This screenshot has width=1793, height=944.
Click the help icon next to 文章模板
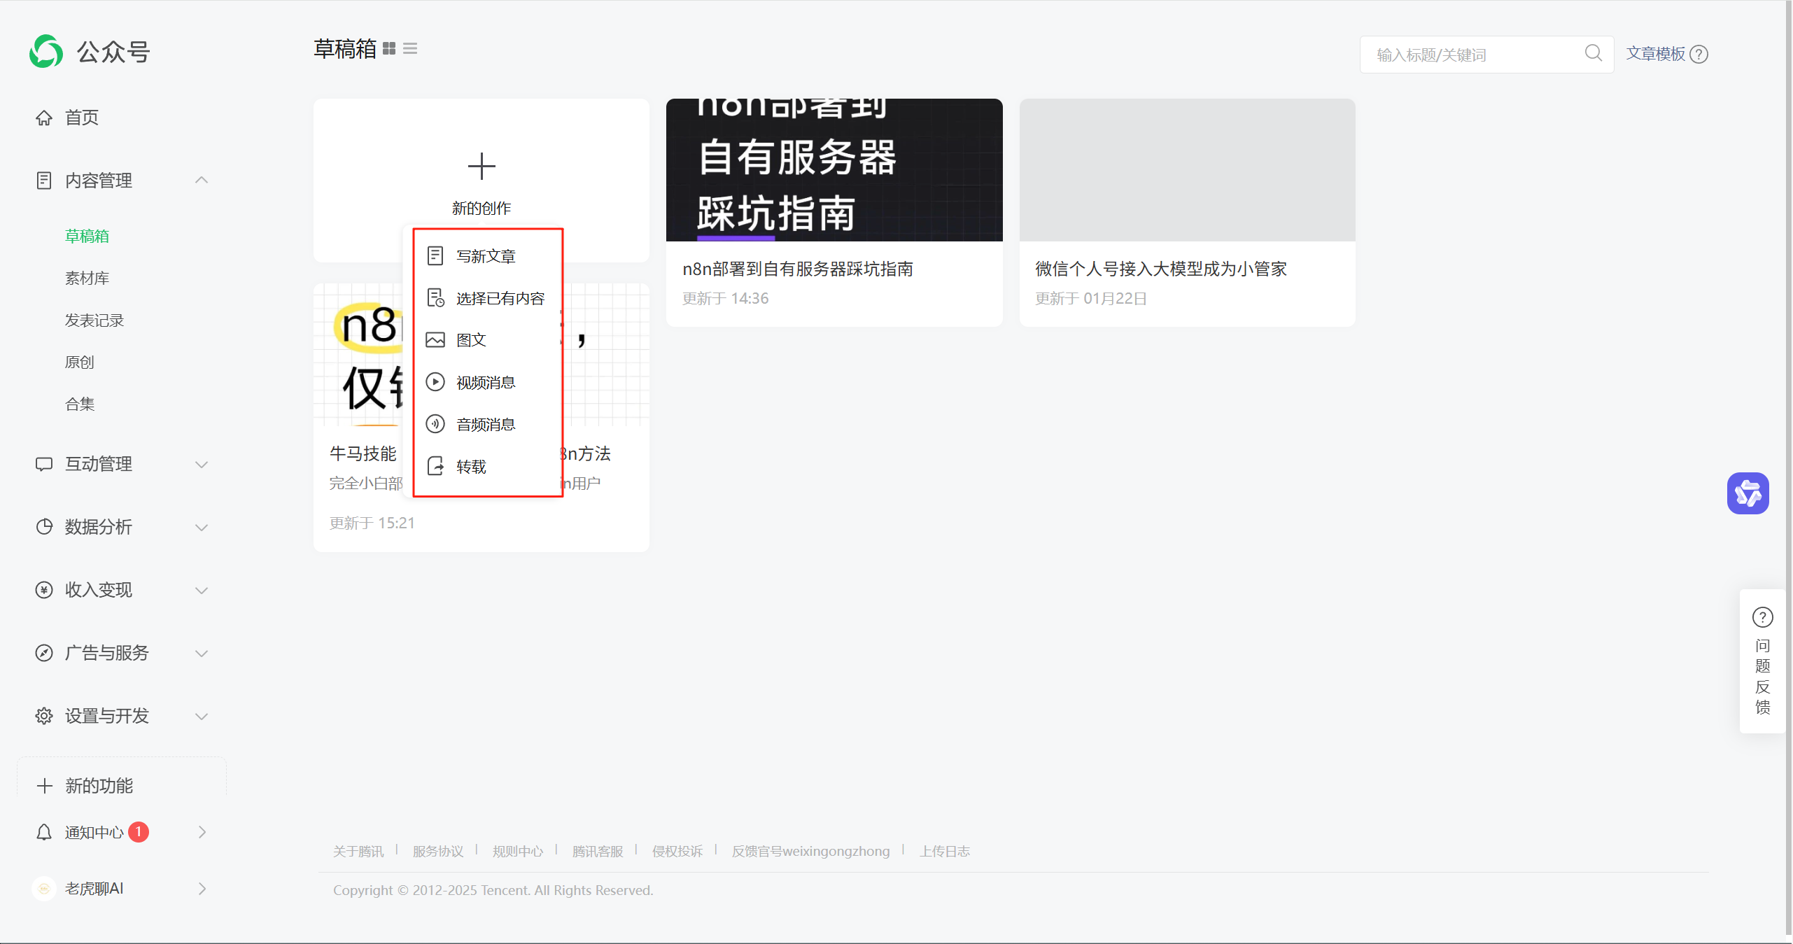point(1699,54)
